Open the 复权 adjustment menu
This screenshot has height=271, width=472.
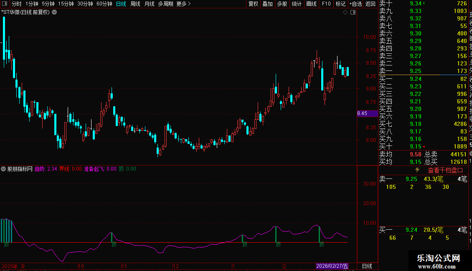[253, 4]
